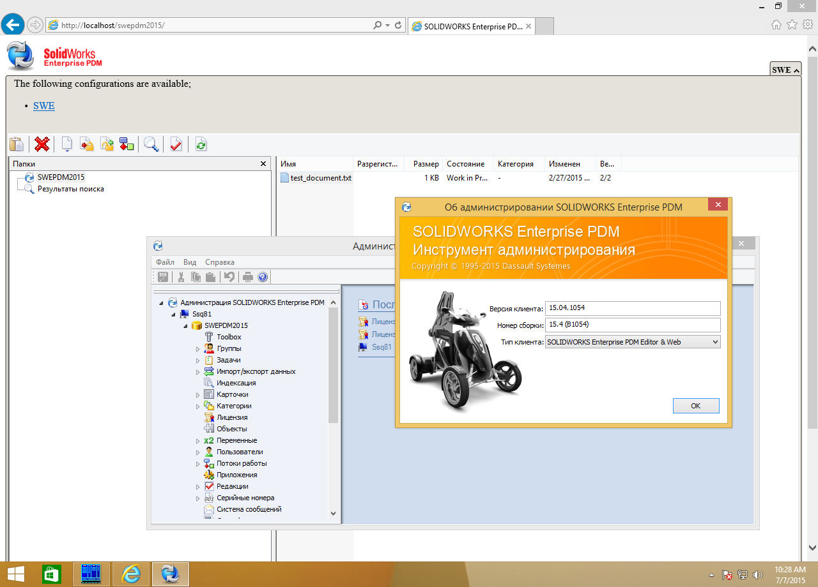Expand the Пользователи tree node
Screen dimensions: 818x587
click(197, 452)
